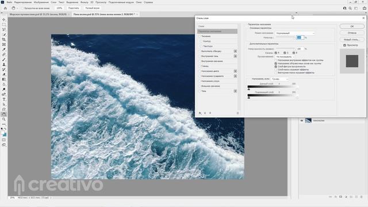Select the Horizontal Type tool
The width and height of the screenshot is (368, 207).
4,99
